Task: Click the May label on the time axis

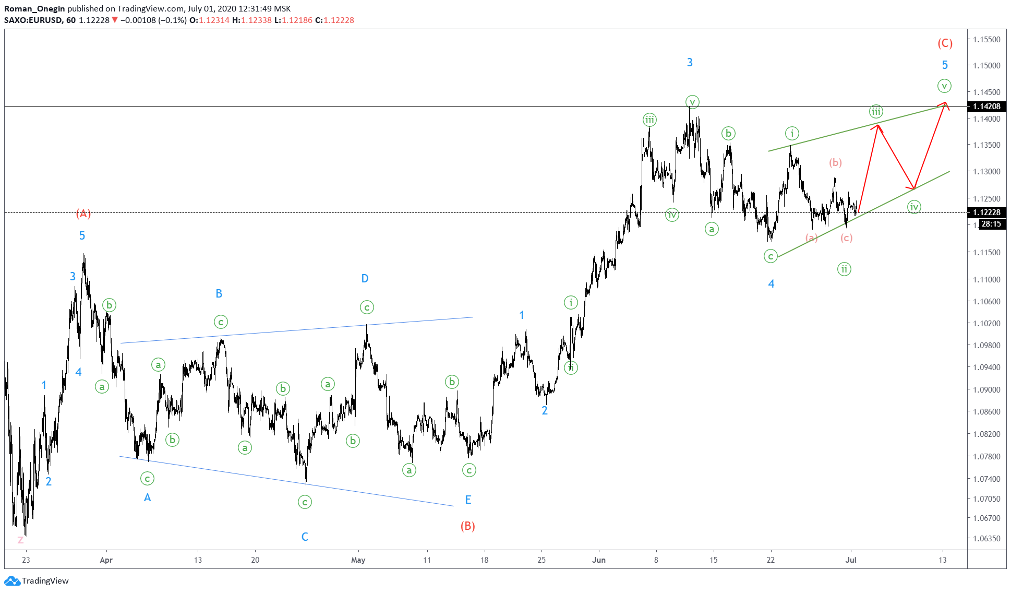Action: pyautogui.click(x=358, y=560)
